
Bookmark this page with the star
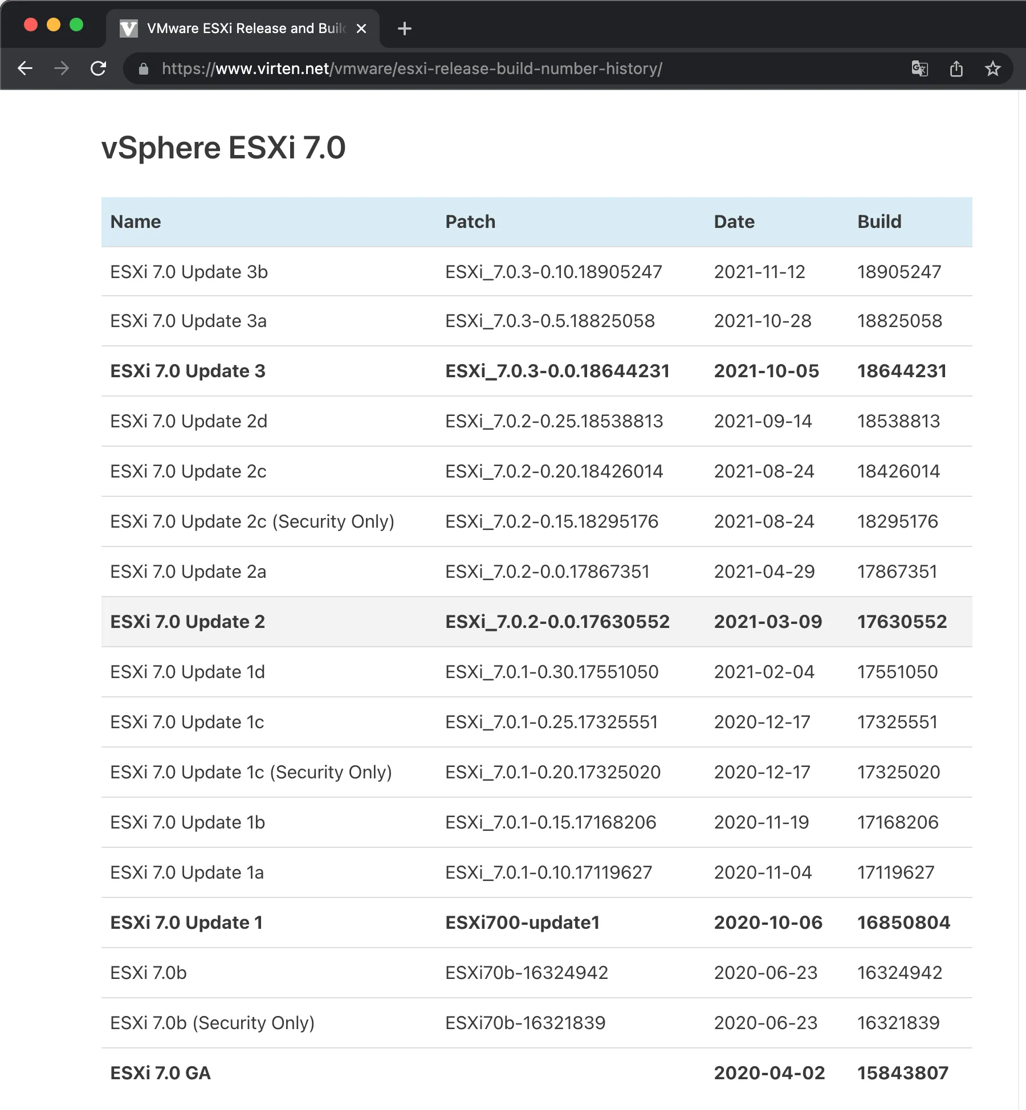coord(992,69)
